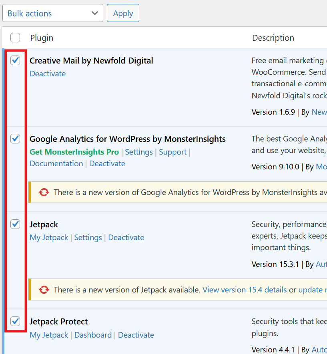Deactivate the Jetpack plugin
Viewport: 327px width, 354px height.
[126, 237]
